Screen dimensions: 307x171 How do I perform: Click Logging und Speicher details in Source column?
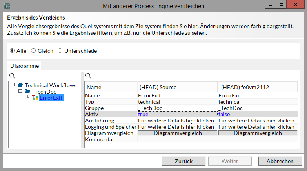click(176, 127)
